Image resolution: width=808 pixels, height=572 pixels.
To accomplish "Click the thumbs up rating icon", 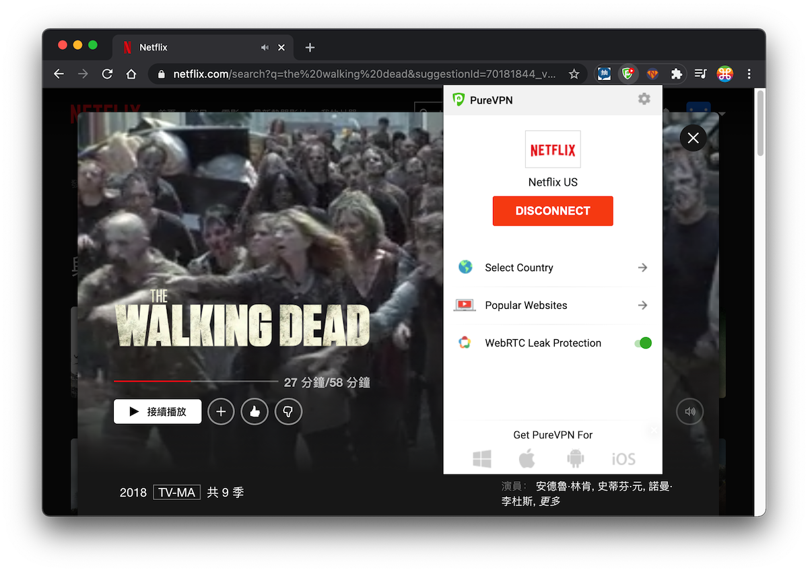I will [255, 412].
